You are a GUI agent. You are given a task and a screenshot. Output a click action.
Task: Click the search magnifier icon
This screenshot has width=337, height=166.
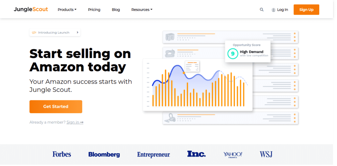[262, 10]
